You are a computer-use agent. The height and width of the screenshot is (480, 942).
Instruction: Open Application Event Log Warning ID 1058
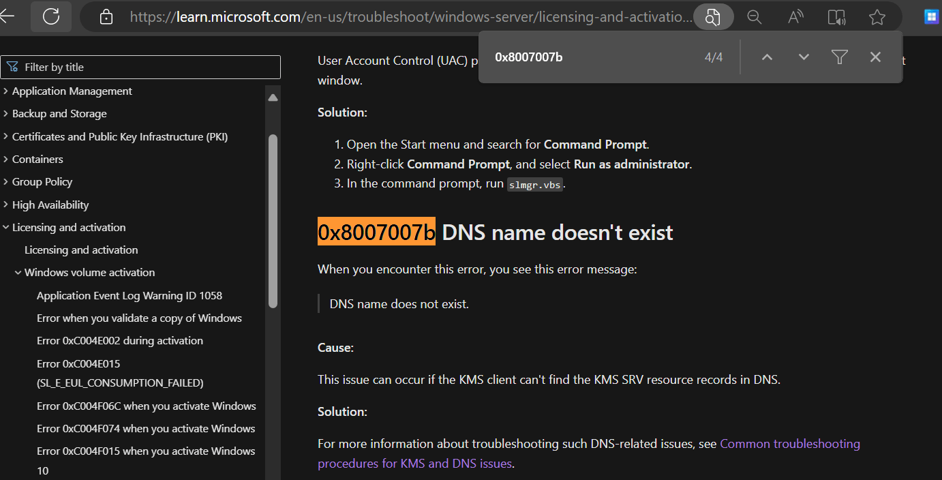(130, 295)
